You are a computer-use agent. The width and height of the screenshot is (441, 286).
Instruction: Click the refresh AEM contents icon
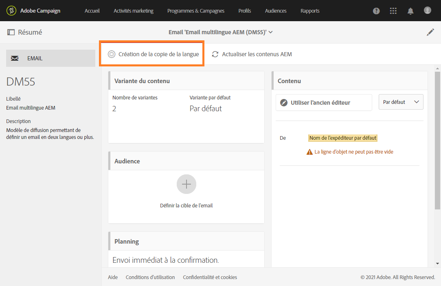click(215, 54)
